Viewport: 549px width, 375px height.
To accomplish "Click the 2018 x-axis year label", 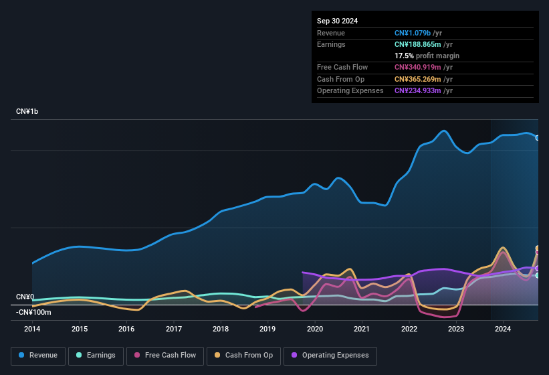I will (221, 329).
